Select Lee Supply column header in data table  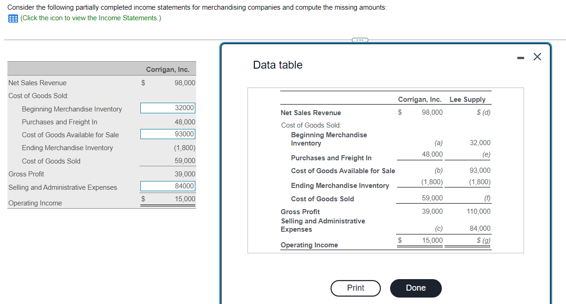click(467, 99)
